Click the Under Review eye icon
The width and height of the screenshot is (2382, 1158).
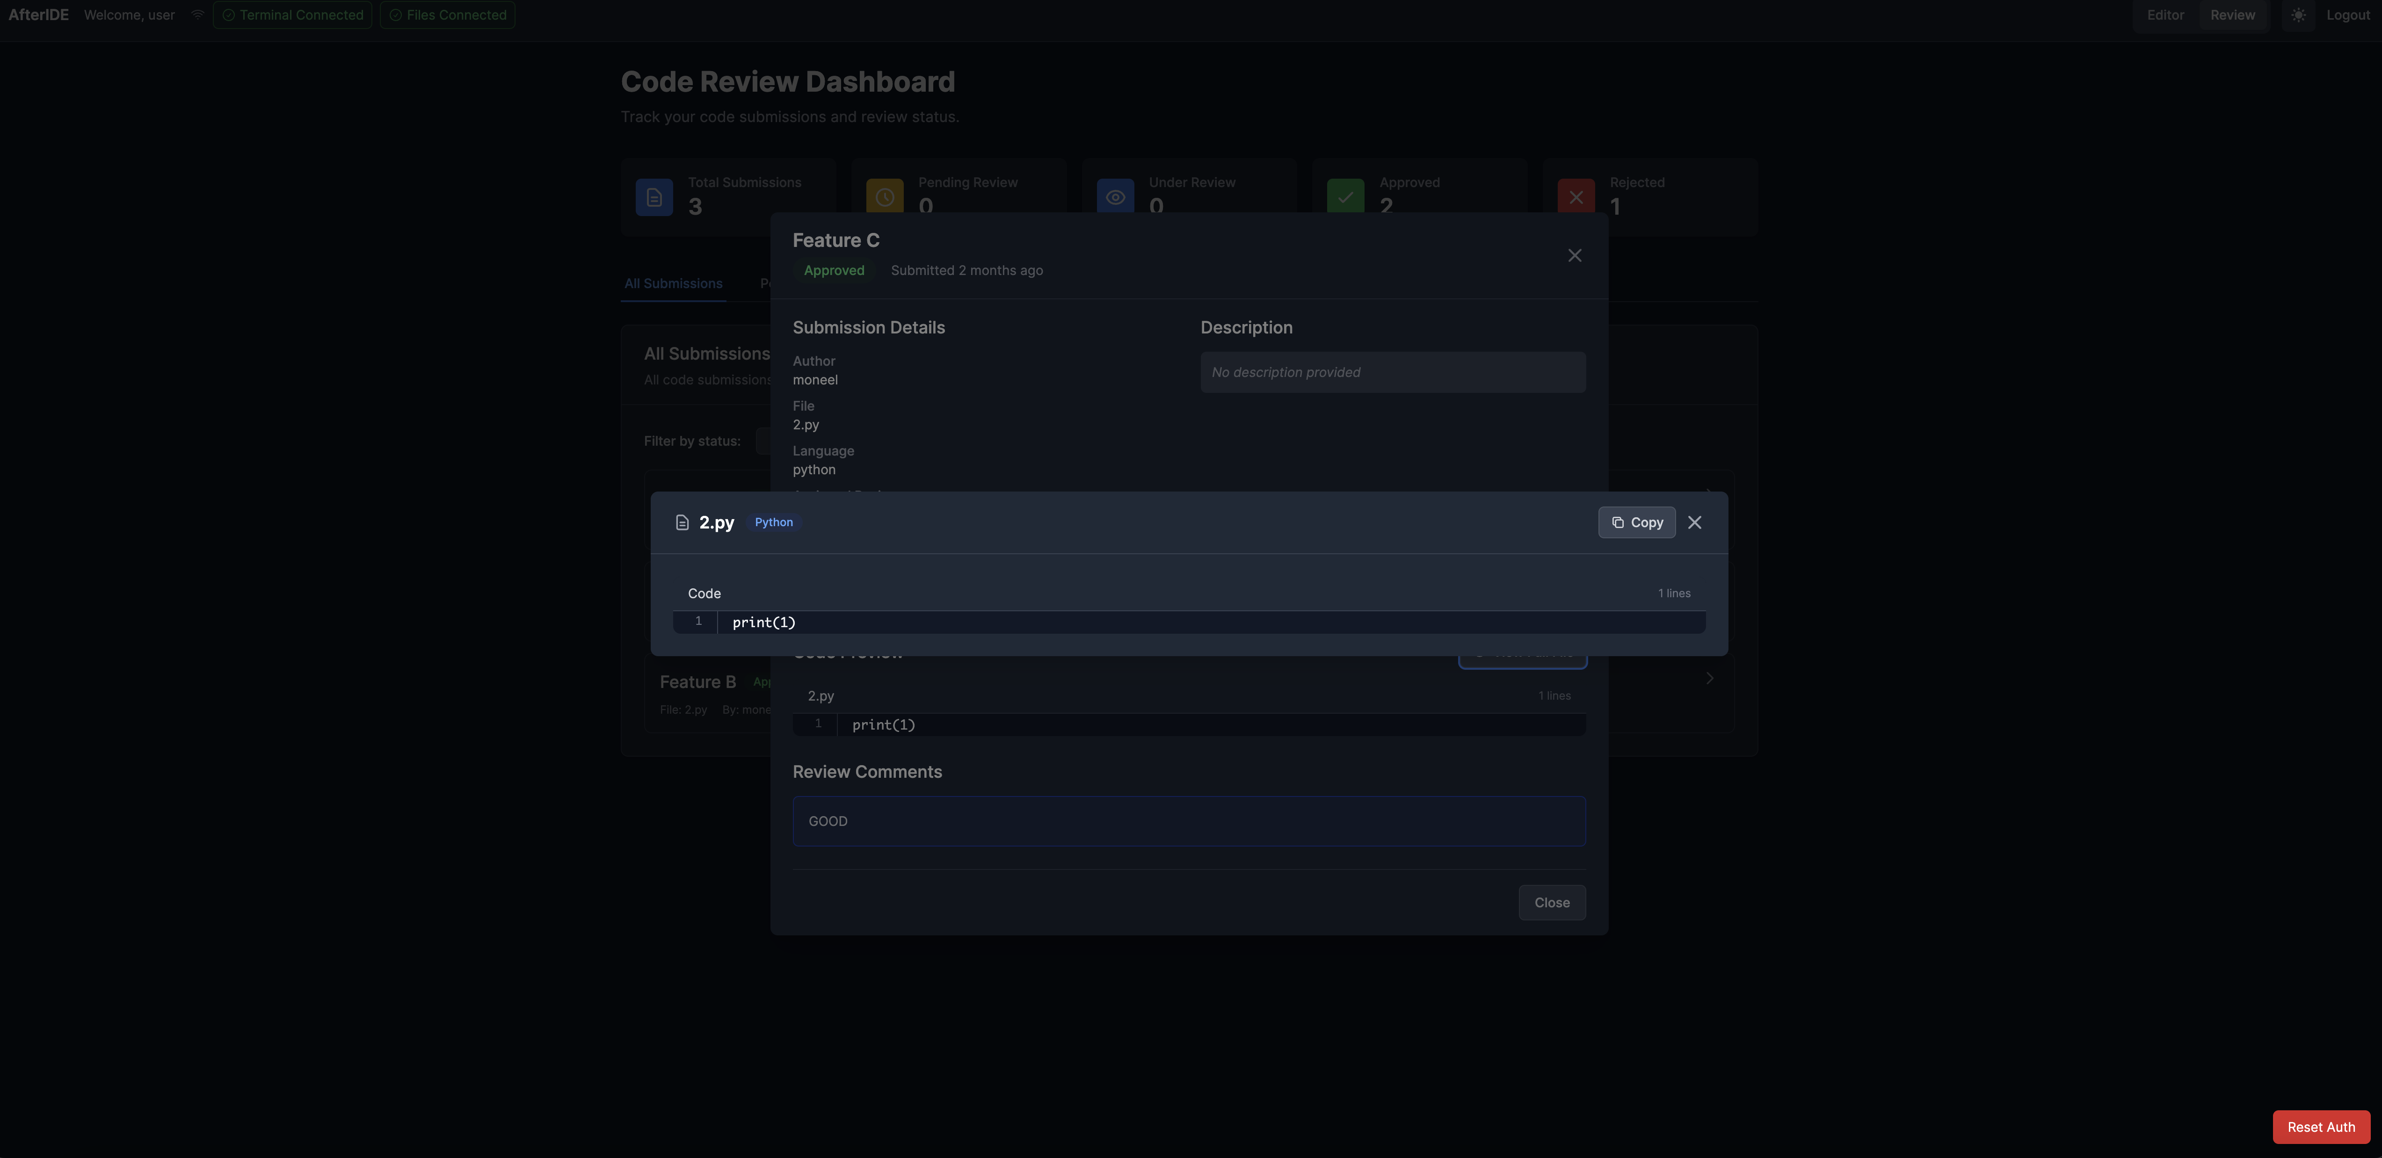click(1115, 197)
